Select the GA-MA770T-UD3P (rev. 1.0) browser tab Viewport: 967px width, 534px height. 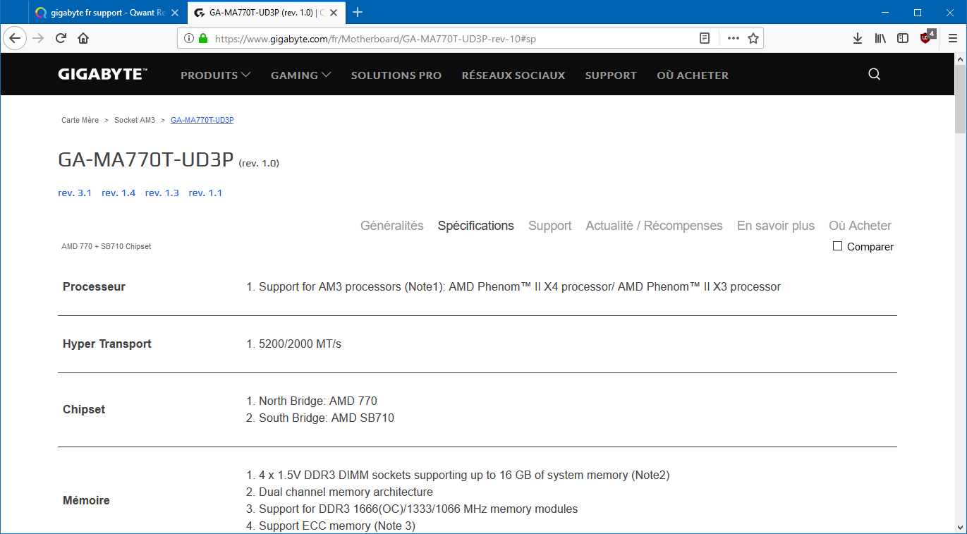(267, 13)
